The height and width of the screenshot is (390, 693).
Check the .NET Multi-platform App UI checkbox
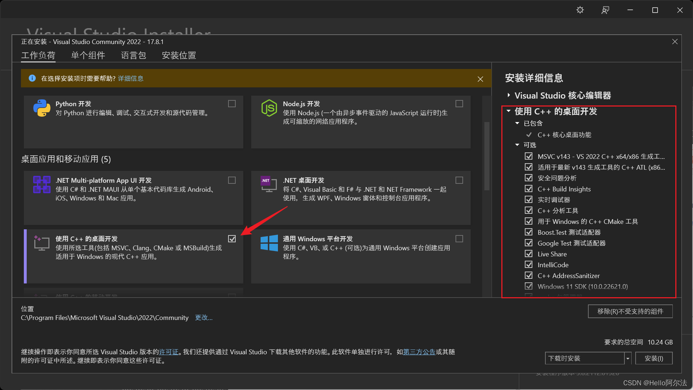click(232, 181)
